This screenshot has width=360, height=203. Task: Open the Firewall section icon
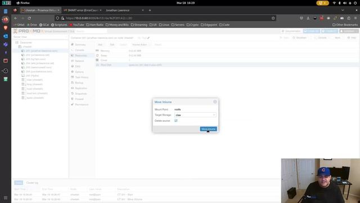click(73, 99)
